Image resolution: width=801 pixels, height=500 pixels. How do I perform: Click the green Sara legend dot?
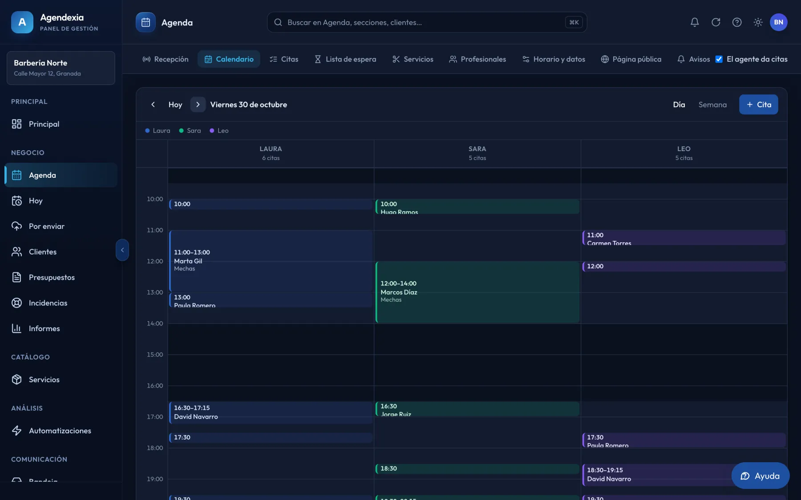181,131
